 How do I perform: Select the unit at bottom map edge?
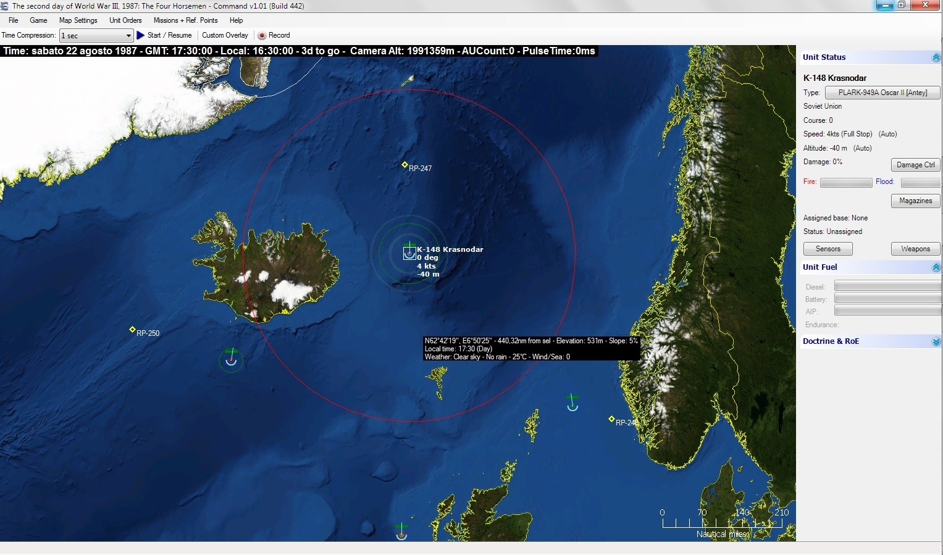pyautogui.click(x=402, y=532)
